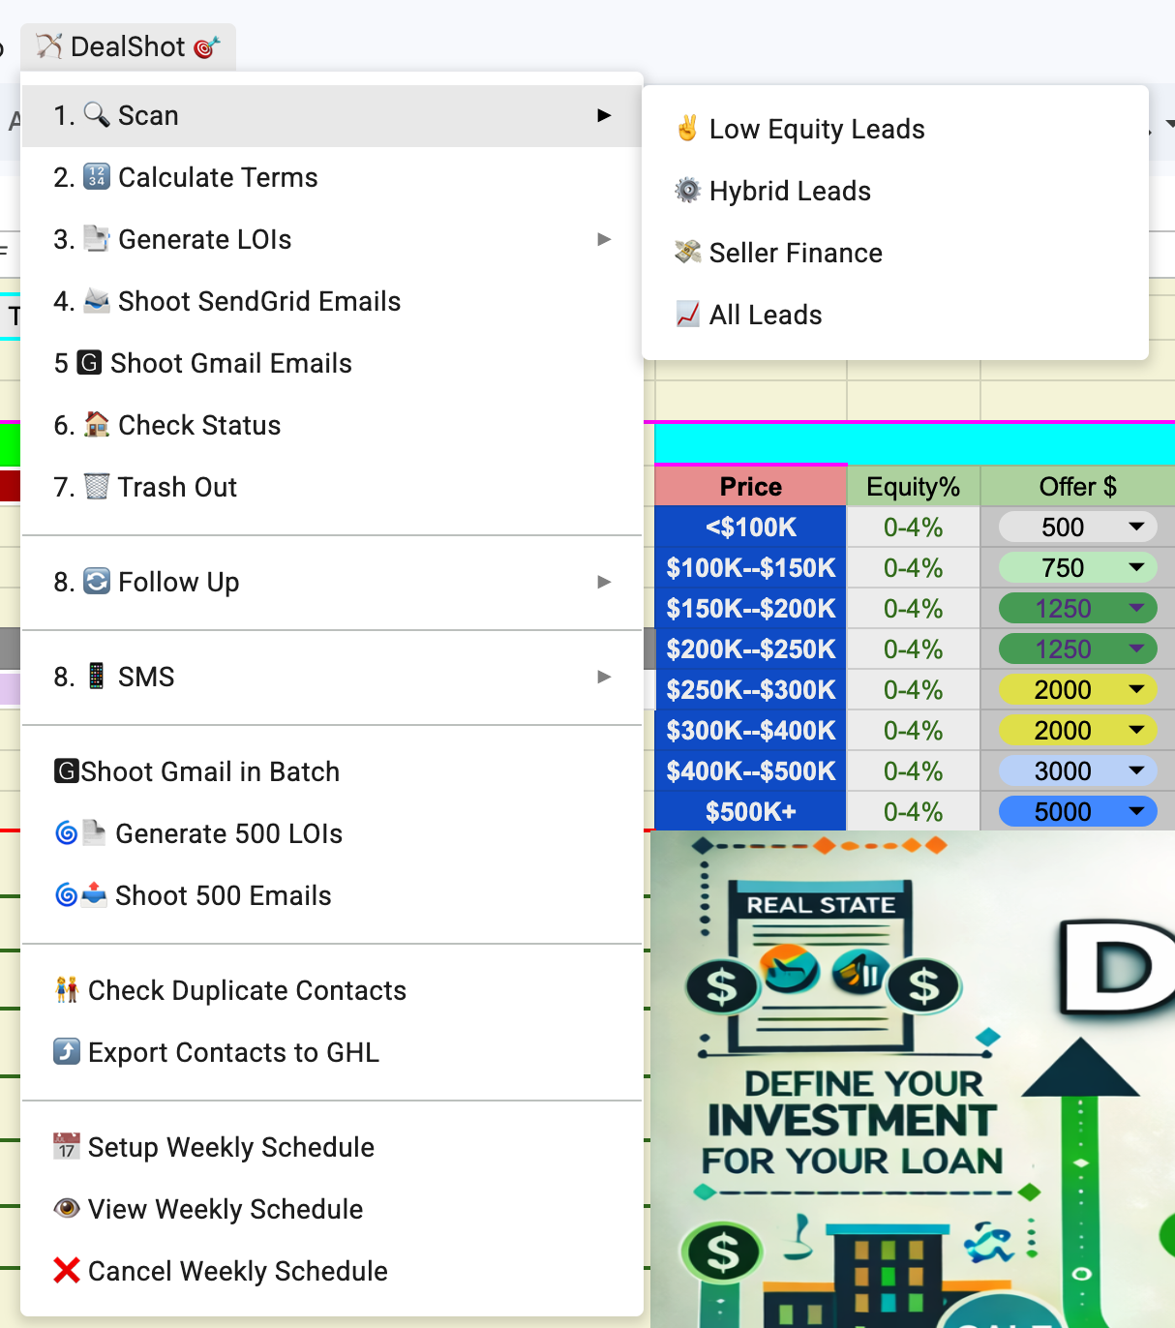Viewport: 1175px width, 1328px height.
Task: Click the calendar icon for Setup Weekly Schedule
Action: pyautogui.click(x=67, y=1147)
